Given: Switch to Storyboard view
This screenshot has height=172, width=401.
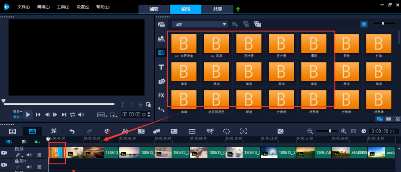Looking at the screenshot, I should pos(13,131).
